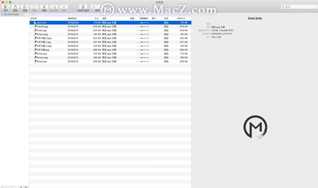The image size is (318, 188).
Task: Select the 5maca.jpg file
Action: (x=42, y=58)
